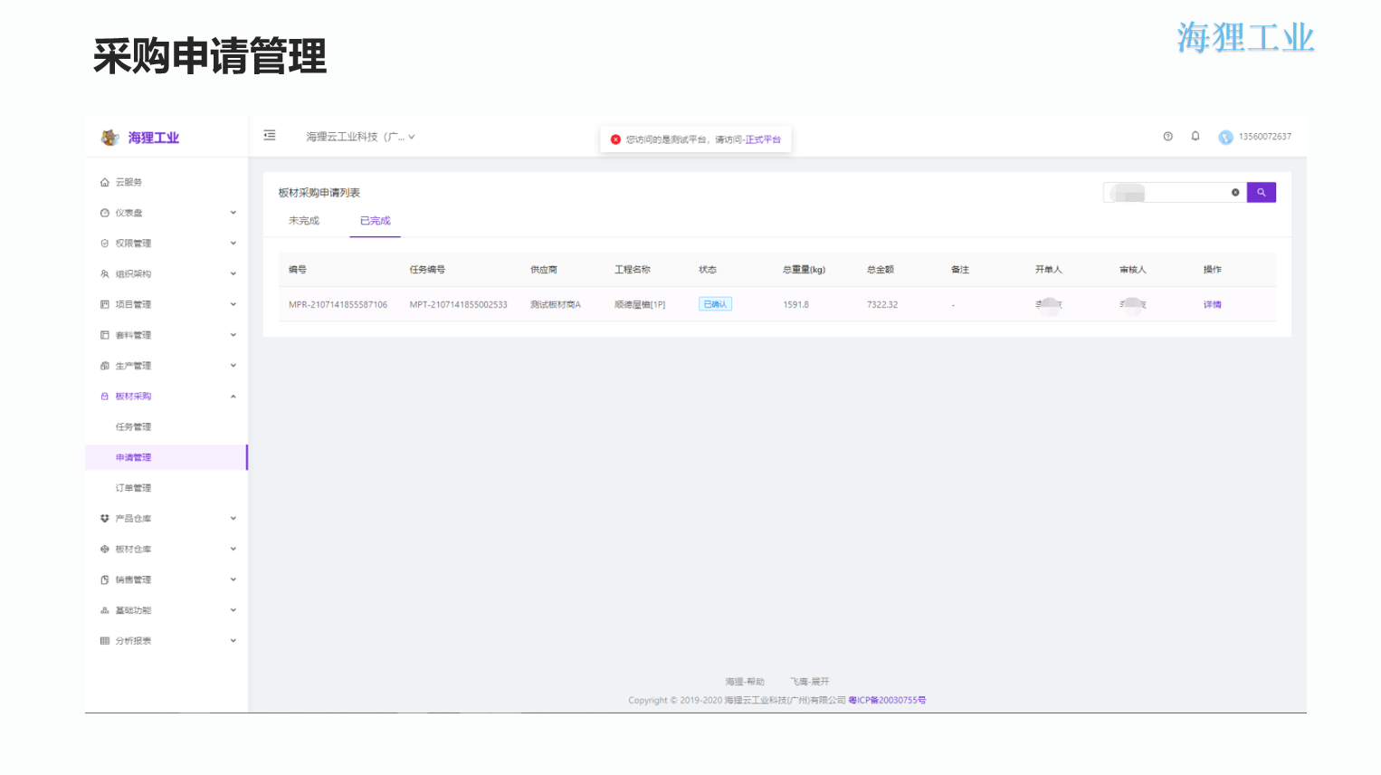This screenshot has height=775, width=1381.
Task: Click the 销售管理 icon
Action: 105,580
